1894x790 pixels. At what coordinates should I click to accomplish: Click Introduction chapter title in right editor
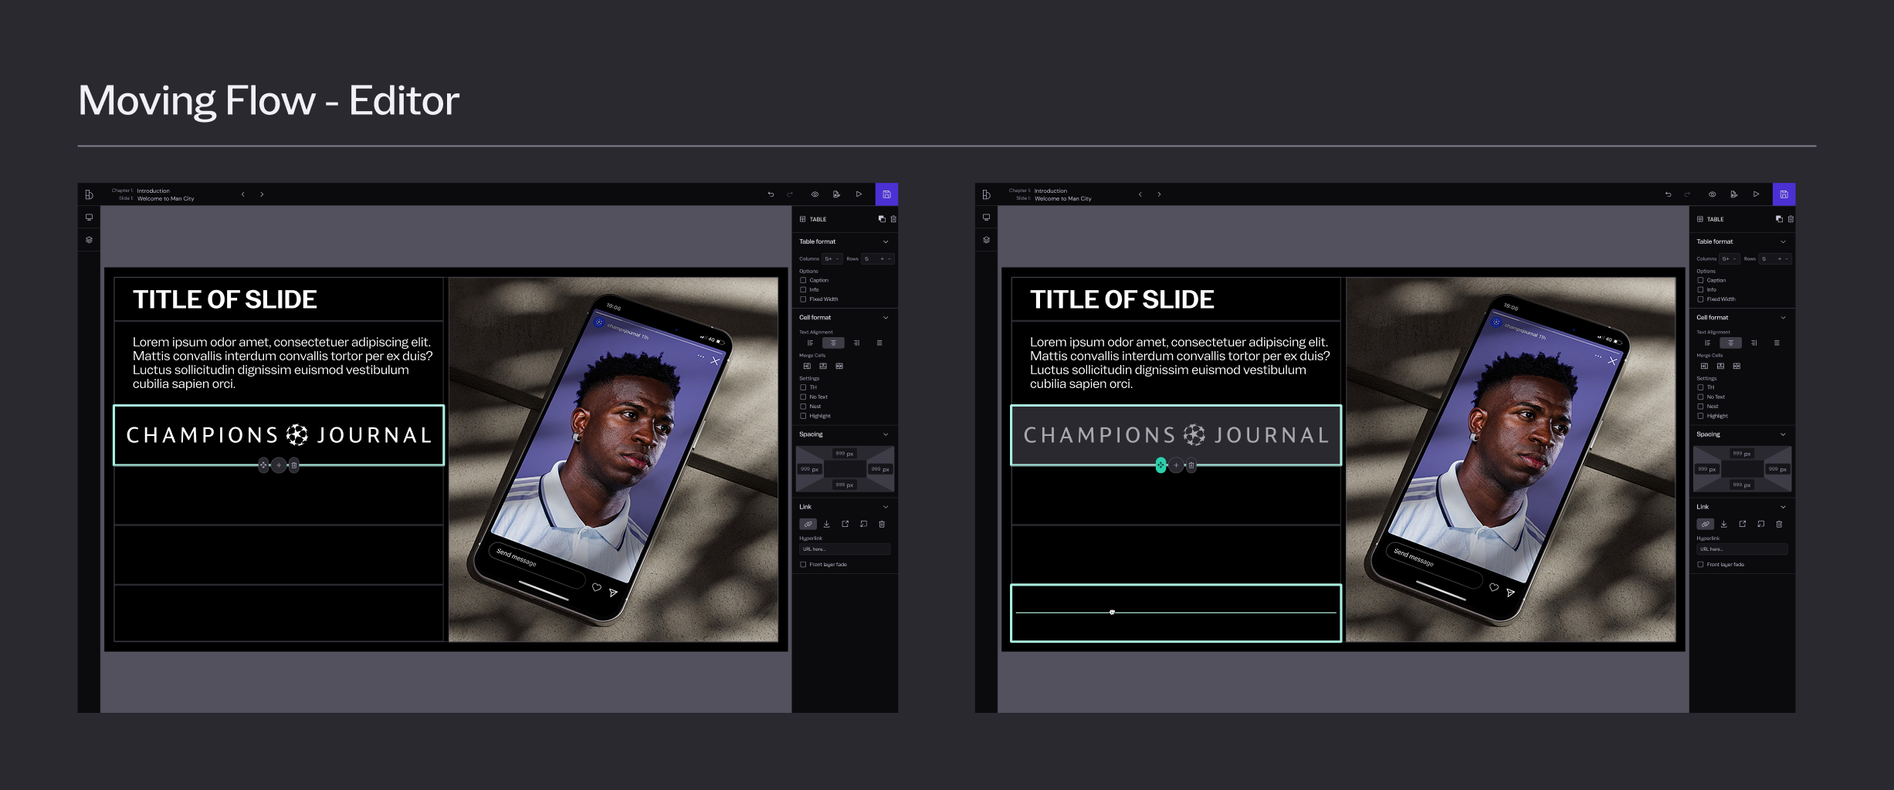click(x=1051, y=191)
